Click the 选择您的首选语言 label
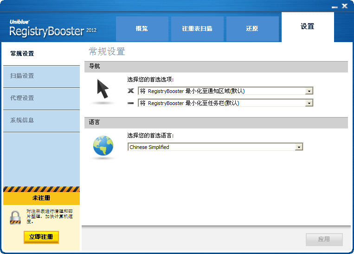Screen dimensions: 354x254 tap(150, 136)
